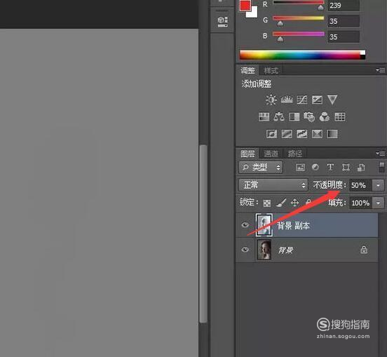The height and width of the screenshot is (357, 387).
Task: Lock layer position icon
Action: pyautogui.click(x=294, y=203)
